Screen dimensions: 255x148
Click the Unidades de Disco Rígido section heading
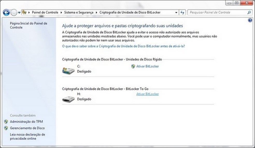[112, 60]
